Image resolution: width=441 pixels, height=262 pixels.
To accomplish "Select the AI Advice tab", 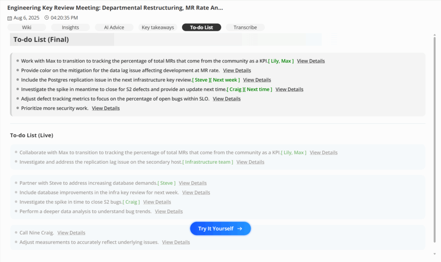I will click(x=114, y=27).
